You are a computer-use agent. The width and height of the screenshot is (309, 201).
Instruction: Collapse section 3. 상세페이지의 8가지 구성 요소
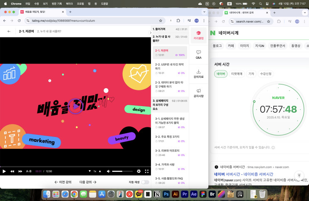pos(170,105)
